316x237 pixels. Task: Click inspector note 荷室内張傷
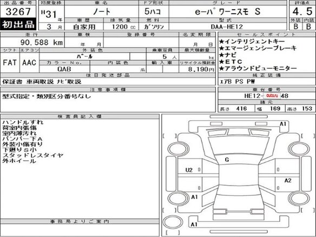pyautogui.click(x=19, y=128)
